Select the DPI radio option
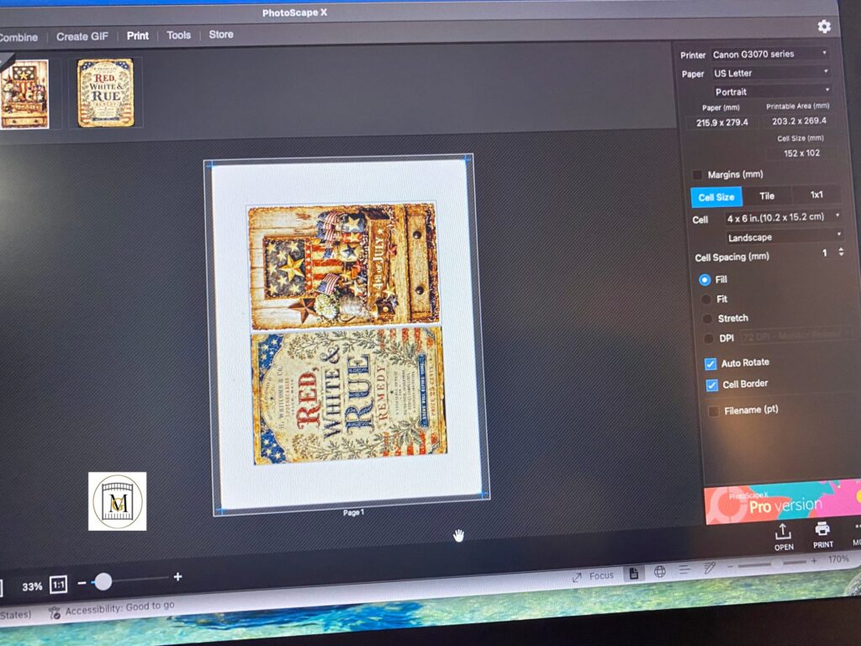 pyautogui.click(x=709, y=339)
